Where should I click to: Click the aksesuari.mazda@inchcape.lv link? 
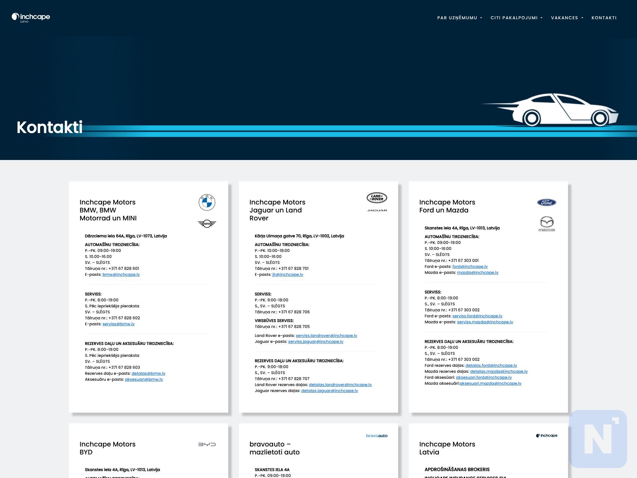490,383
